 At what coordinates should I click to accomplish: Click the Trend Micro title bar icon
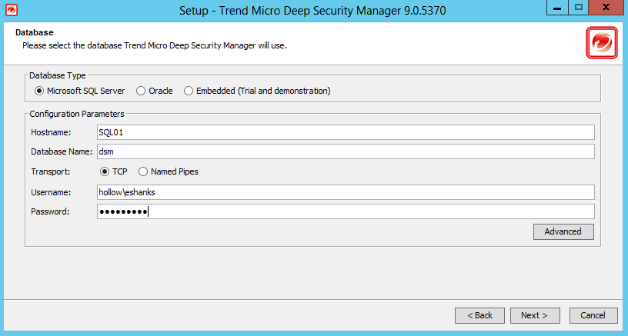12,10
